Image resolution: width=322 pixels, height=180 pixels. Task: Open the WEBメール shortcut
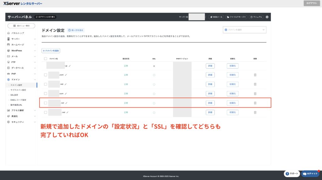pos(216,17)
